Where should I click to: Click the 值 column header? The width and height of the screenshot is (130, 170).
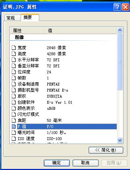[x=80, y=31]
